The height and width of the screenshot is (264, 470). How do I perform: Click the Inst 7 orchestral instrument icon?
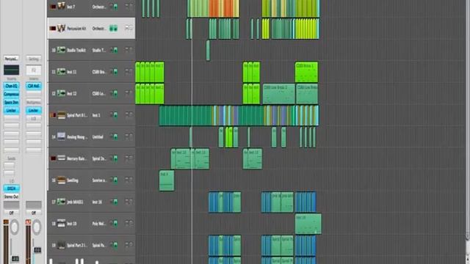tap(61, 7)
